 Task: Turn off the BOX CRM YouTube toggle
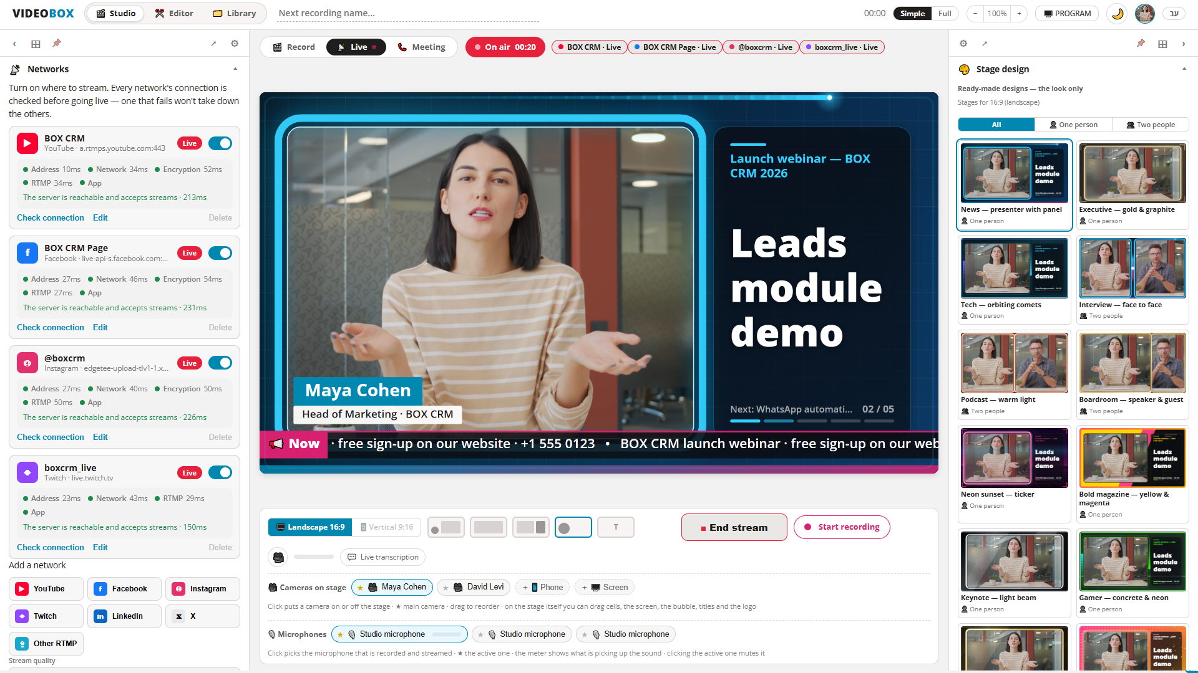pos(220,143)
